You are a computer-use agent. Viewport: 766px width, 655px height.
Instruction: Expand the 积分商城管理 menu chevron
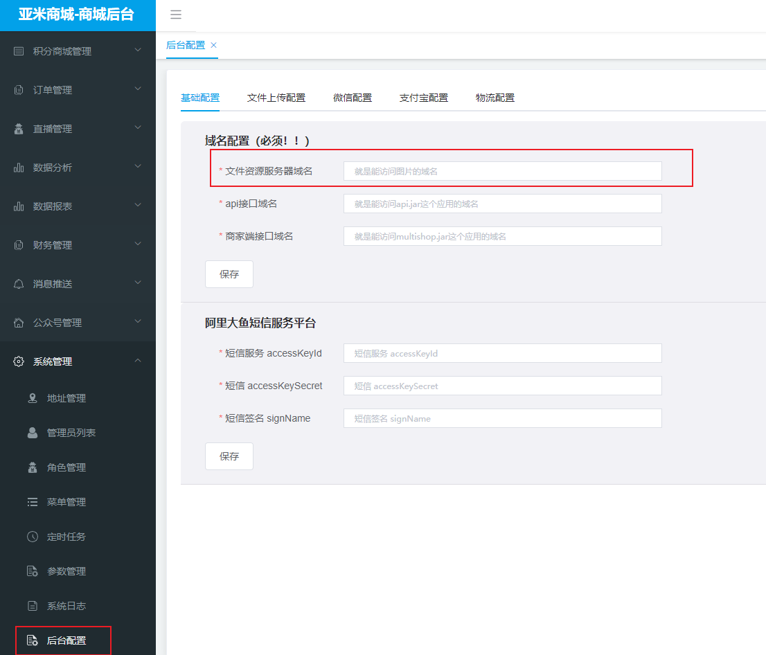tap(138, 51)
